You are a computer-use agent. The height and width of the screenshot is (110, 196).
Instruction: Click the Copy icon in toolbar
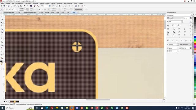coord(18,6)
